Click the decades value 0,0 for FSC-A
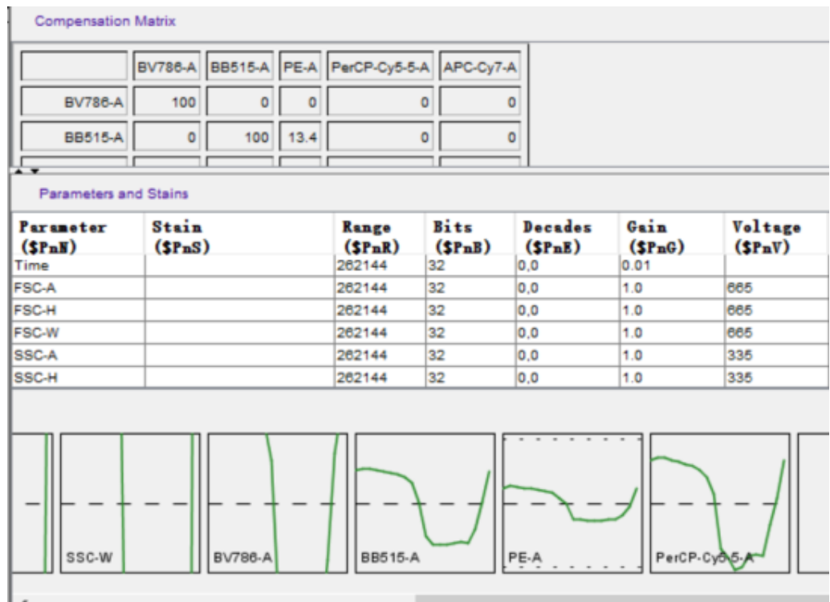The height and width of the screenshot is (602, 830). 568,287
